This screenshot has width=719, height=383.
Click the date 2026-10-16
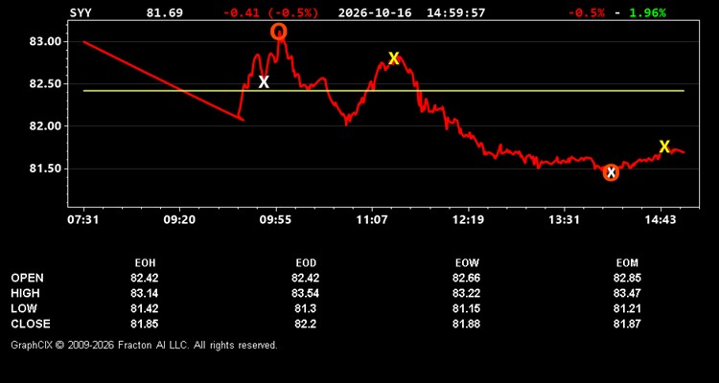[x=376, y=12]
